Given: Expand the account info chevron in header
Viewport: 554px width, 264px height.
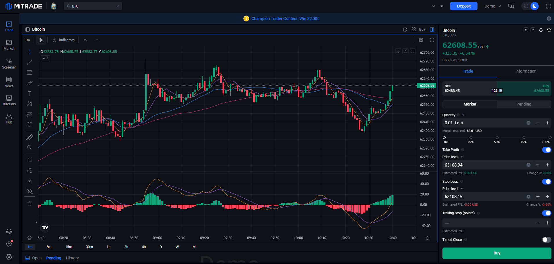Looking at the screenshot, I should click(x=433, y=6).
